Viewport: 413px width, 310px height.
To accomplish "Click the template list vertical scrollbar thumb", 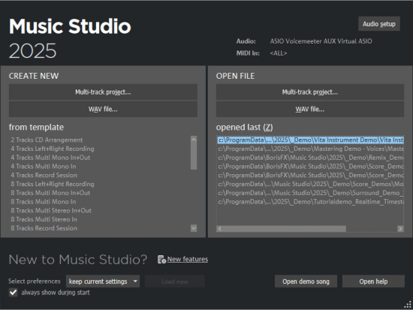I will click(194, 156).
